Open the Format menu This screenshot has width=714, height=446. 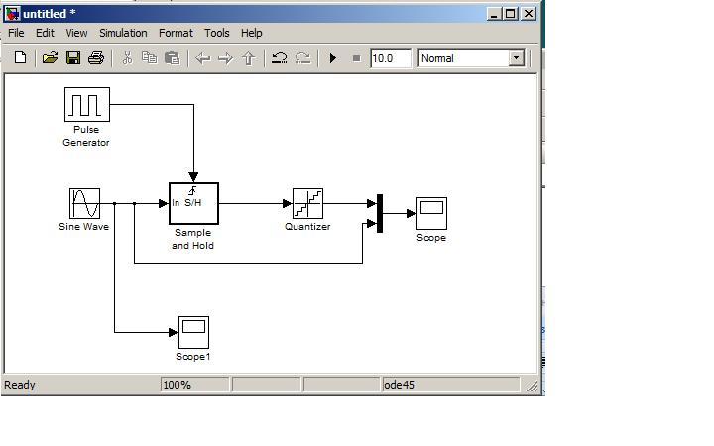pos(176,33)
